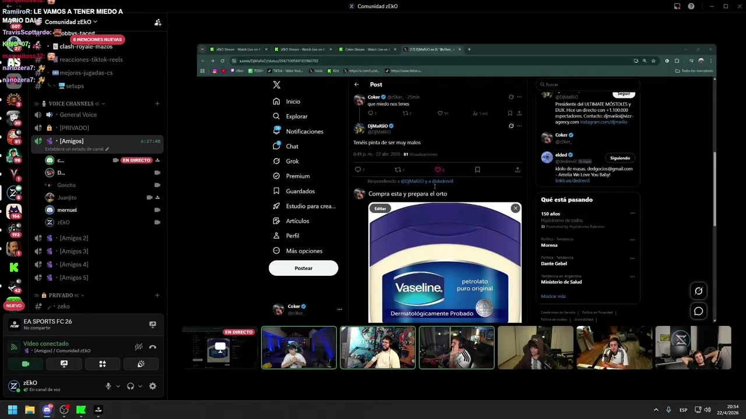Mute the microphone
The width and height of the screenshot is (746, 419).
click(108, 386)
